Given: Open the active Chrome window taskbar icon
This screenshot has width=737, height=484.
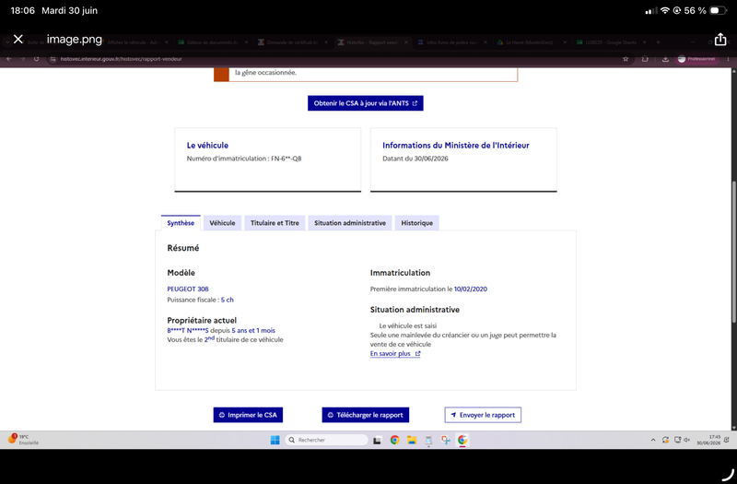Looking at the screenshot, I should [x=462, y=440].
